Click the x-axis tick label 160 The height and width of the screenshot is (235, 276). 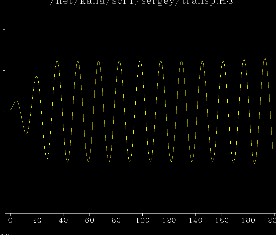pos(222,221)
